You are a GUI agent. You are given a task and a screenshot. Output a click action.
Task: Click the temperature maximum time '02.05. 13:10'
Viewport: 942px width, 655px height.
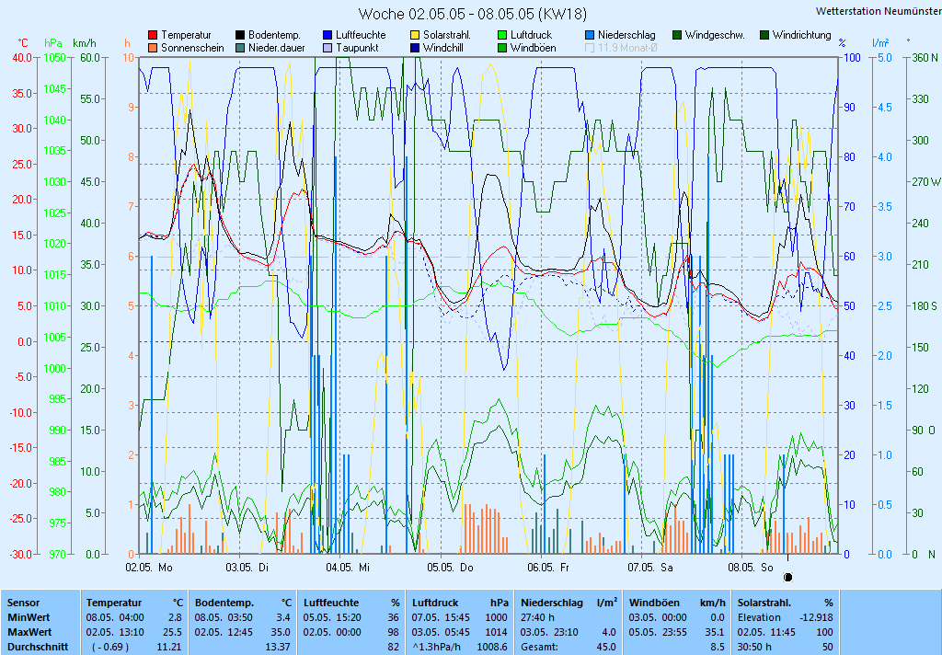115,632
